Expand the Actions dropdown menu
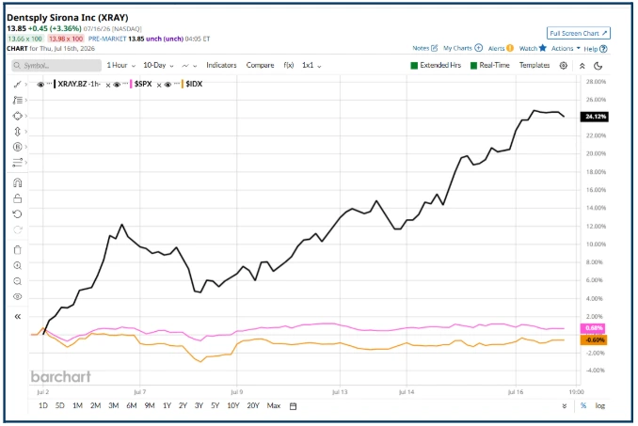The height and width of the screenshot is (426, 638). pyautogui.click(x=566, y=48)
